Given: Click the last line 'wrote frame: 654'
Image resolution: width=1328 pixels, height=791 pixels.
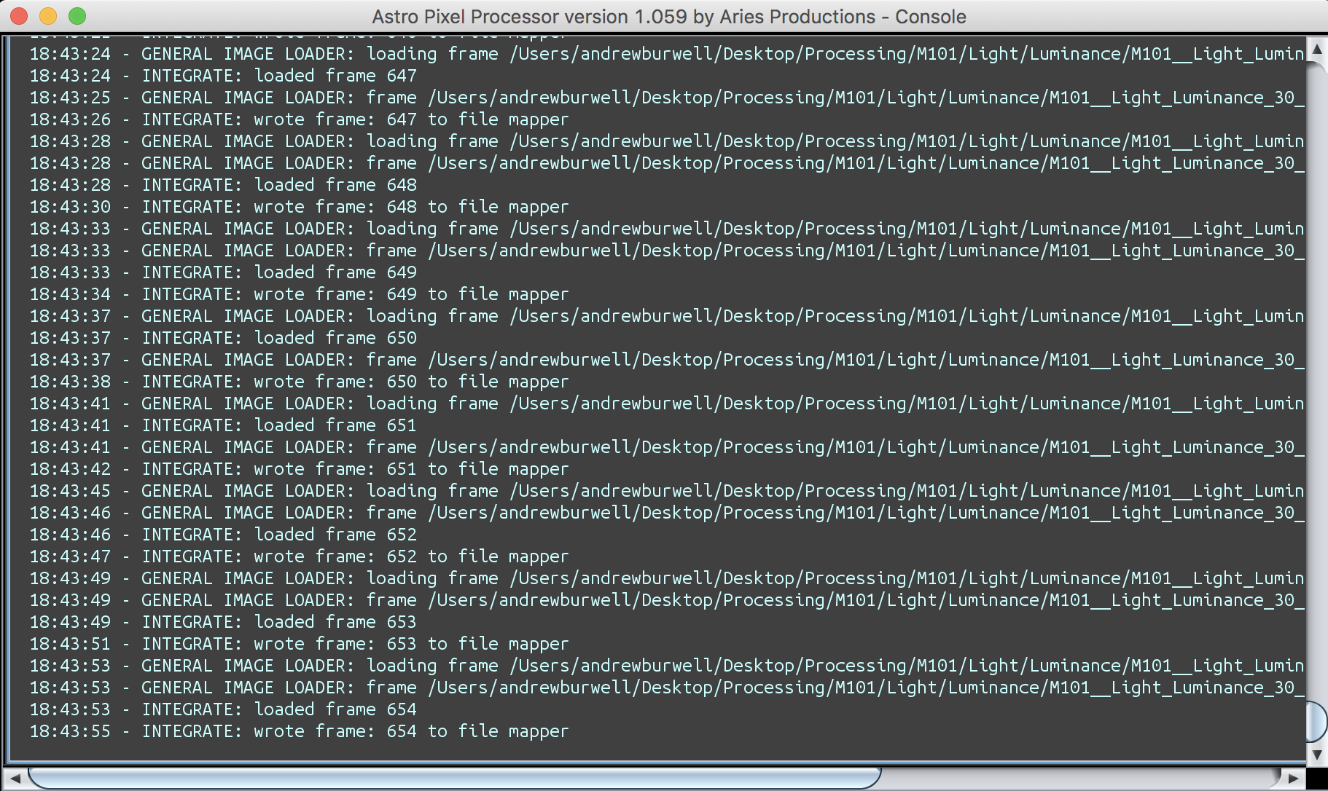Looking at the screenshot, I should click(354, 731).
